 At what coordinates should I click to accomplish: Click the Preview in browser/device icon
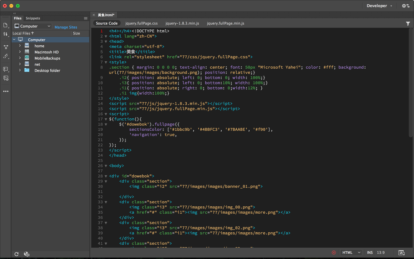pyautogui.click(x=401, y=253)
